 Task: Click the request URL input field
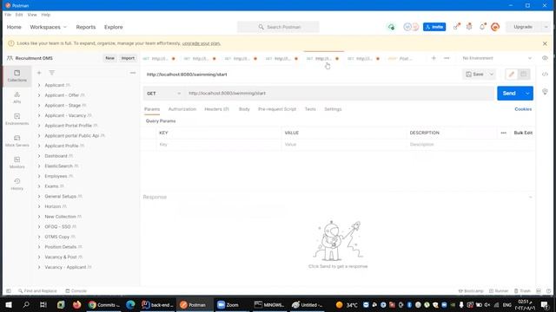pyautogui.click(x=339, y=94)
